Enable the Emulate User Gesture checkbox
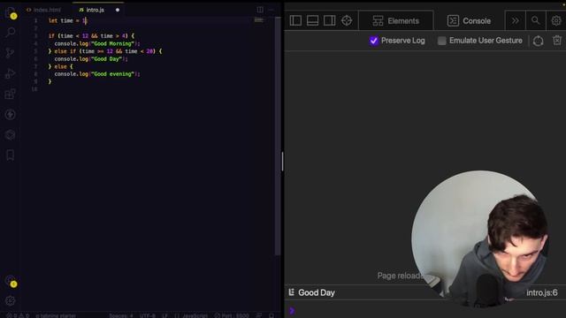 coord(441,41)
